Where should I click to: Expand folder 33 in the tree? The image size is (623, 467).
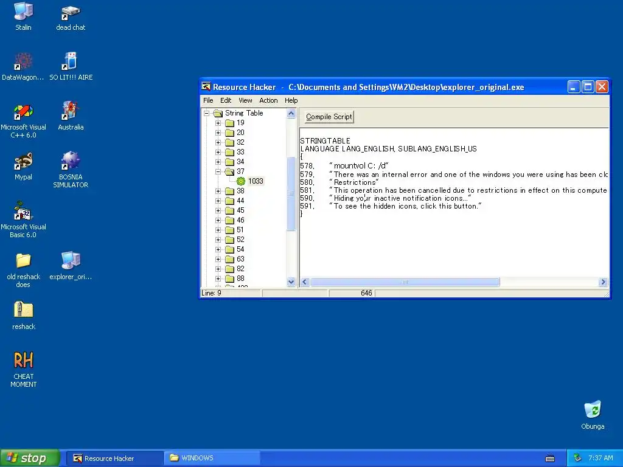[218, 152]
